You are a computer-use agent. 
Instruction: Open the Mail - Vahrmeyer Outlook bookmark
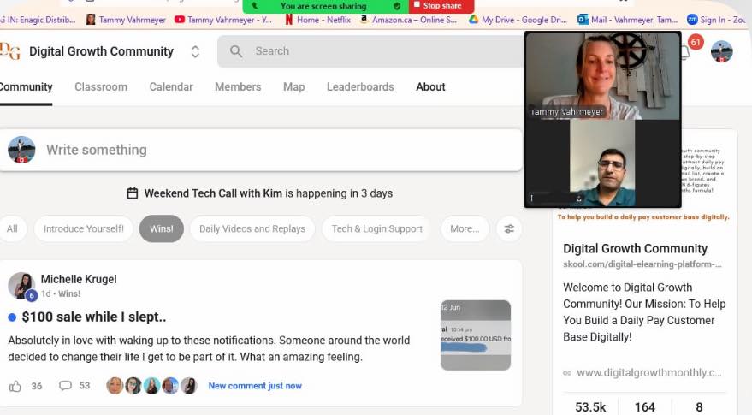[627, 20]
